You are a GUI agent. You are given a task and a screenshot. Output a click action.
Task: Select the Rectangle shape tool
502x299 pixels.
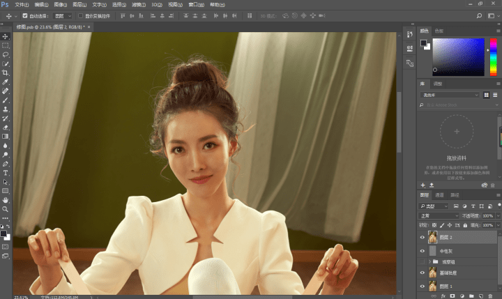[x=5, y=191]
